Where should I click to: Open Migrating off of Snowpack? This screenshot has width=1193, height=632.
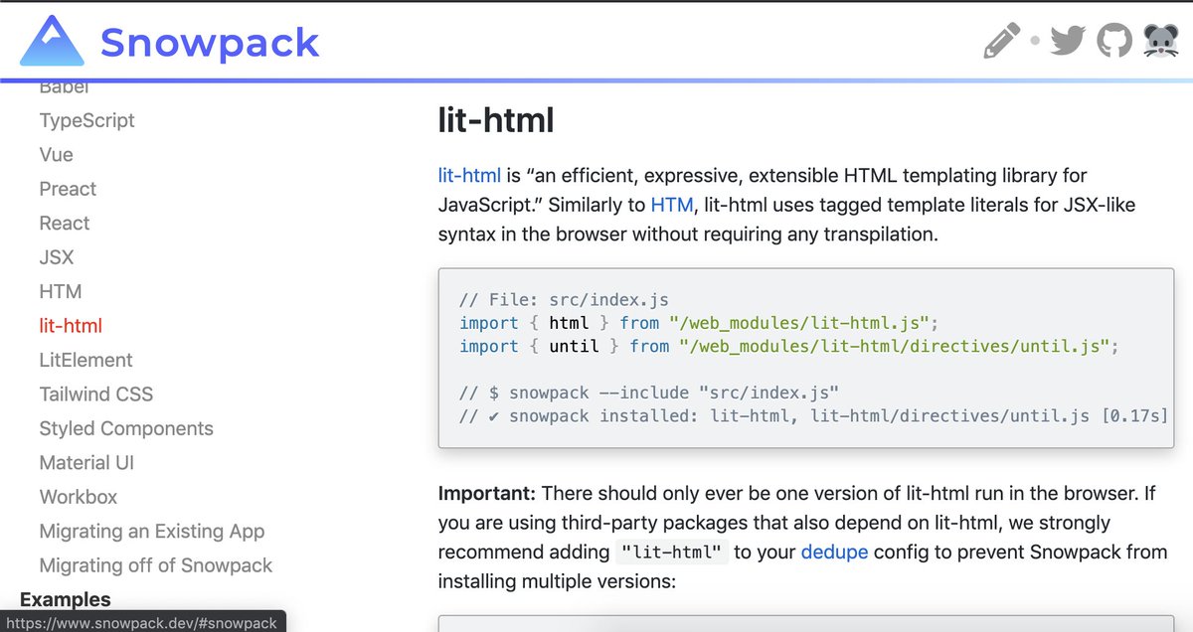pyautogui.click(x=156, y=565)
